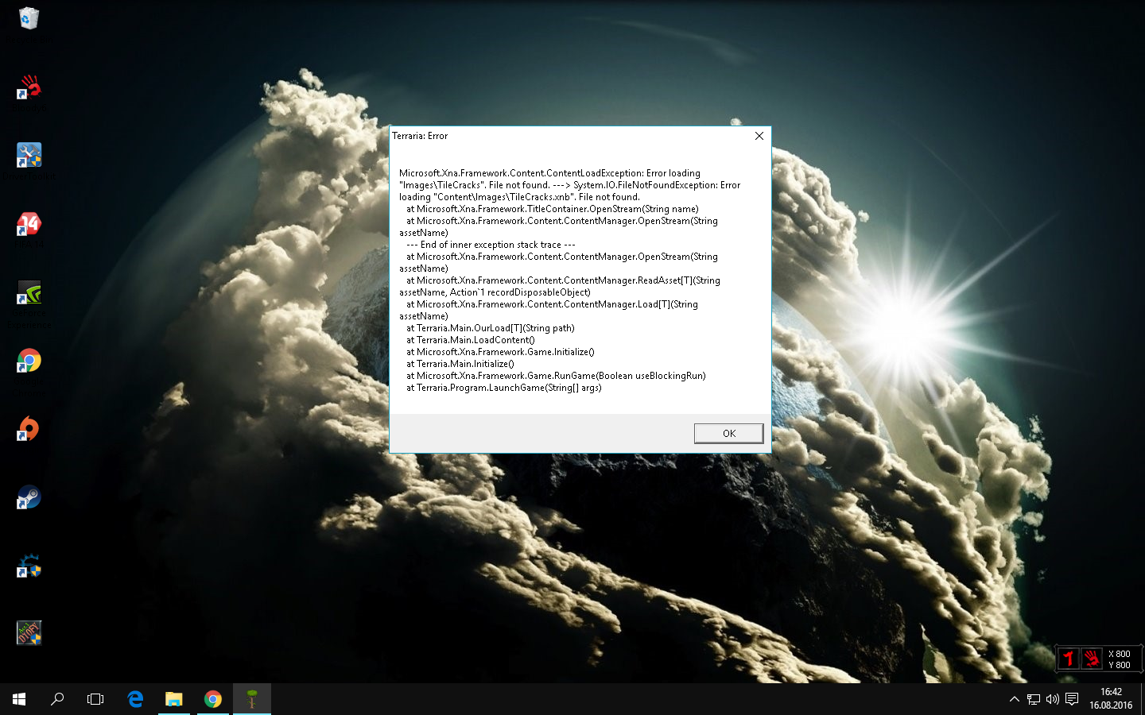The width and height of the screenshot is (1145, 715).
Task: Open the volume speaker tray icon
Action: [x=1053, y=699]
